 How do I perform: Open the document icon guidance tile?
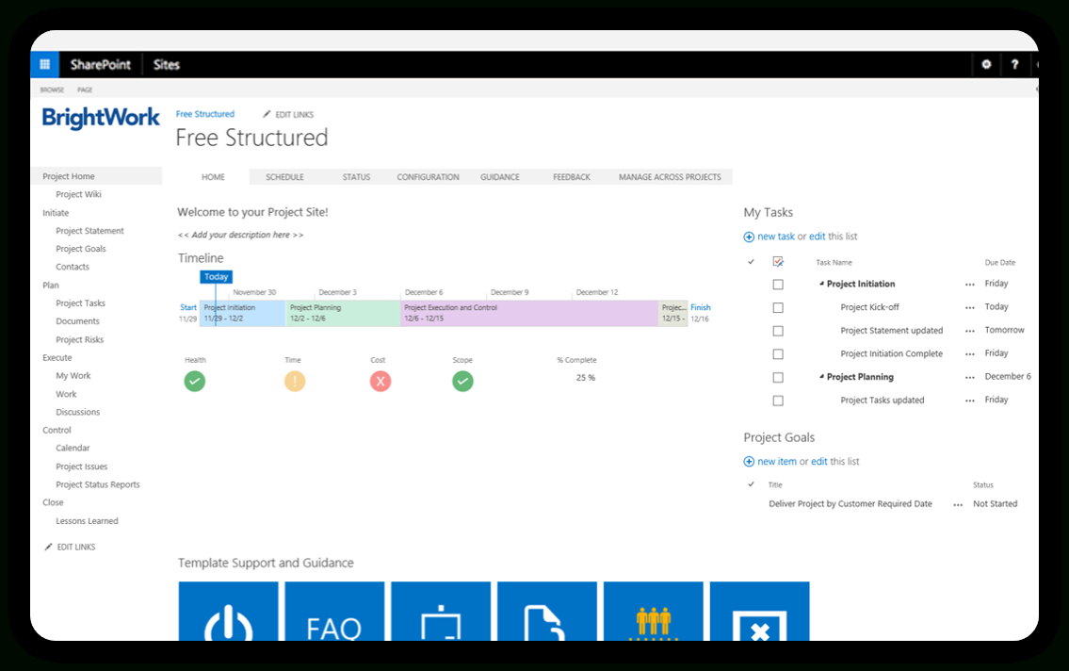point(547,611)
